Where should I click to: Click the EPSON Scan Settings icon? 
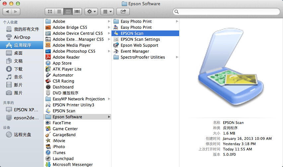click(x=116, y=39)
